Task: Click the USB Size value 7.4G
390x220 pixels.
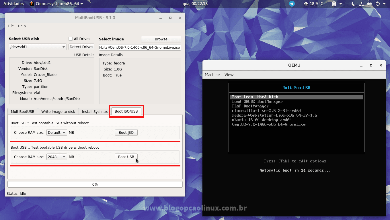Action: tap(38, 80)
